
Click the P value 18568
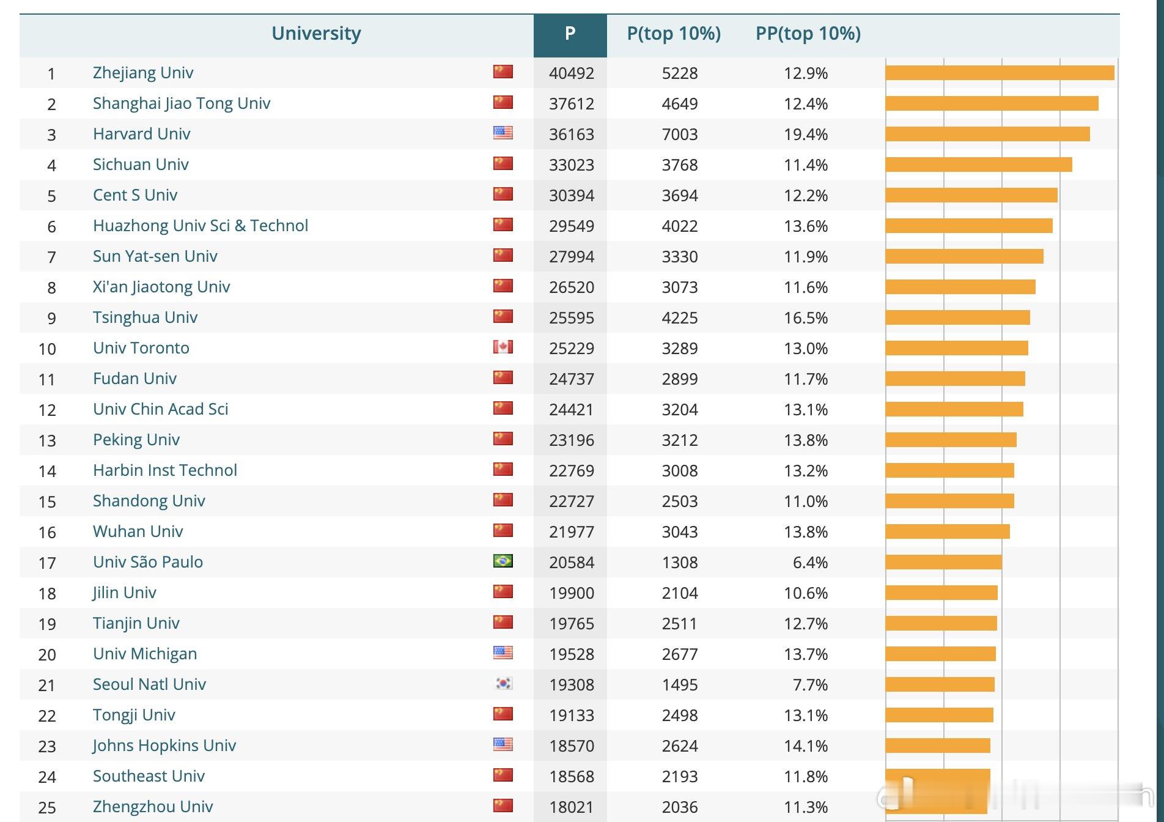(572, 777)
